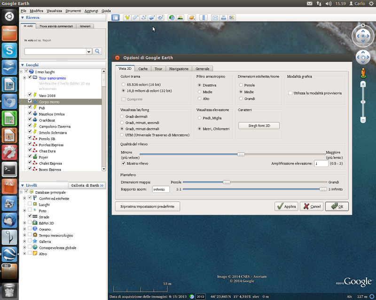Click Ripristina impostazioni predefinite
376x300 pixels.
coord(148,206)
